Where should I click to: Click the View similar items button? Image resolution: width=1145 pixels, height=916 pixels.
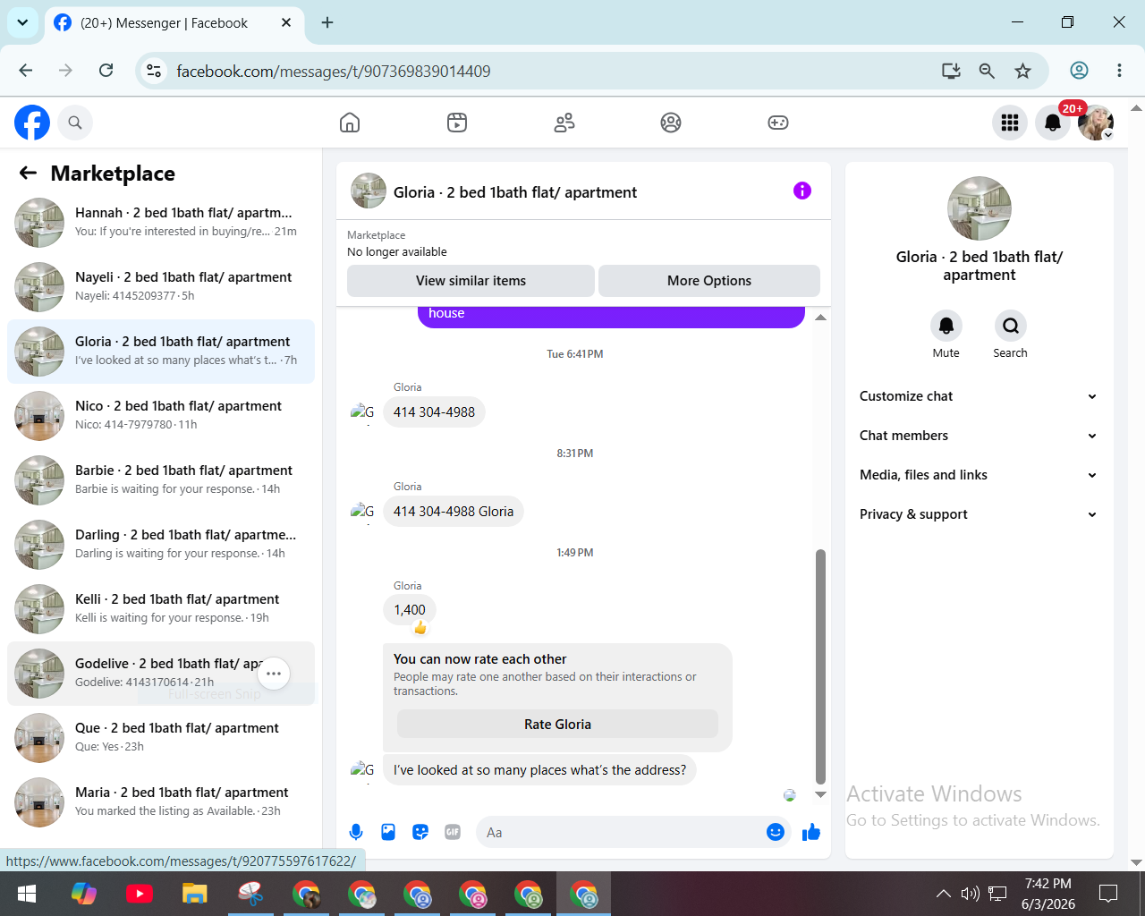click(x=471, y=281)
